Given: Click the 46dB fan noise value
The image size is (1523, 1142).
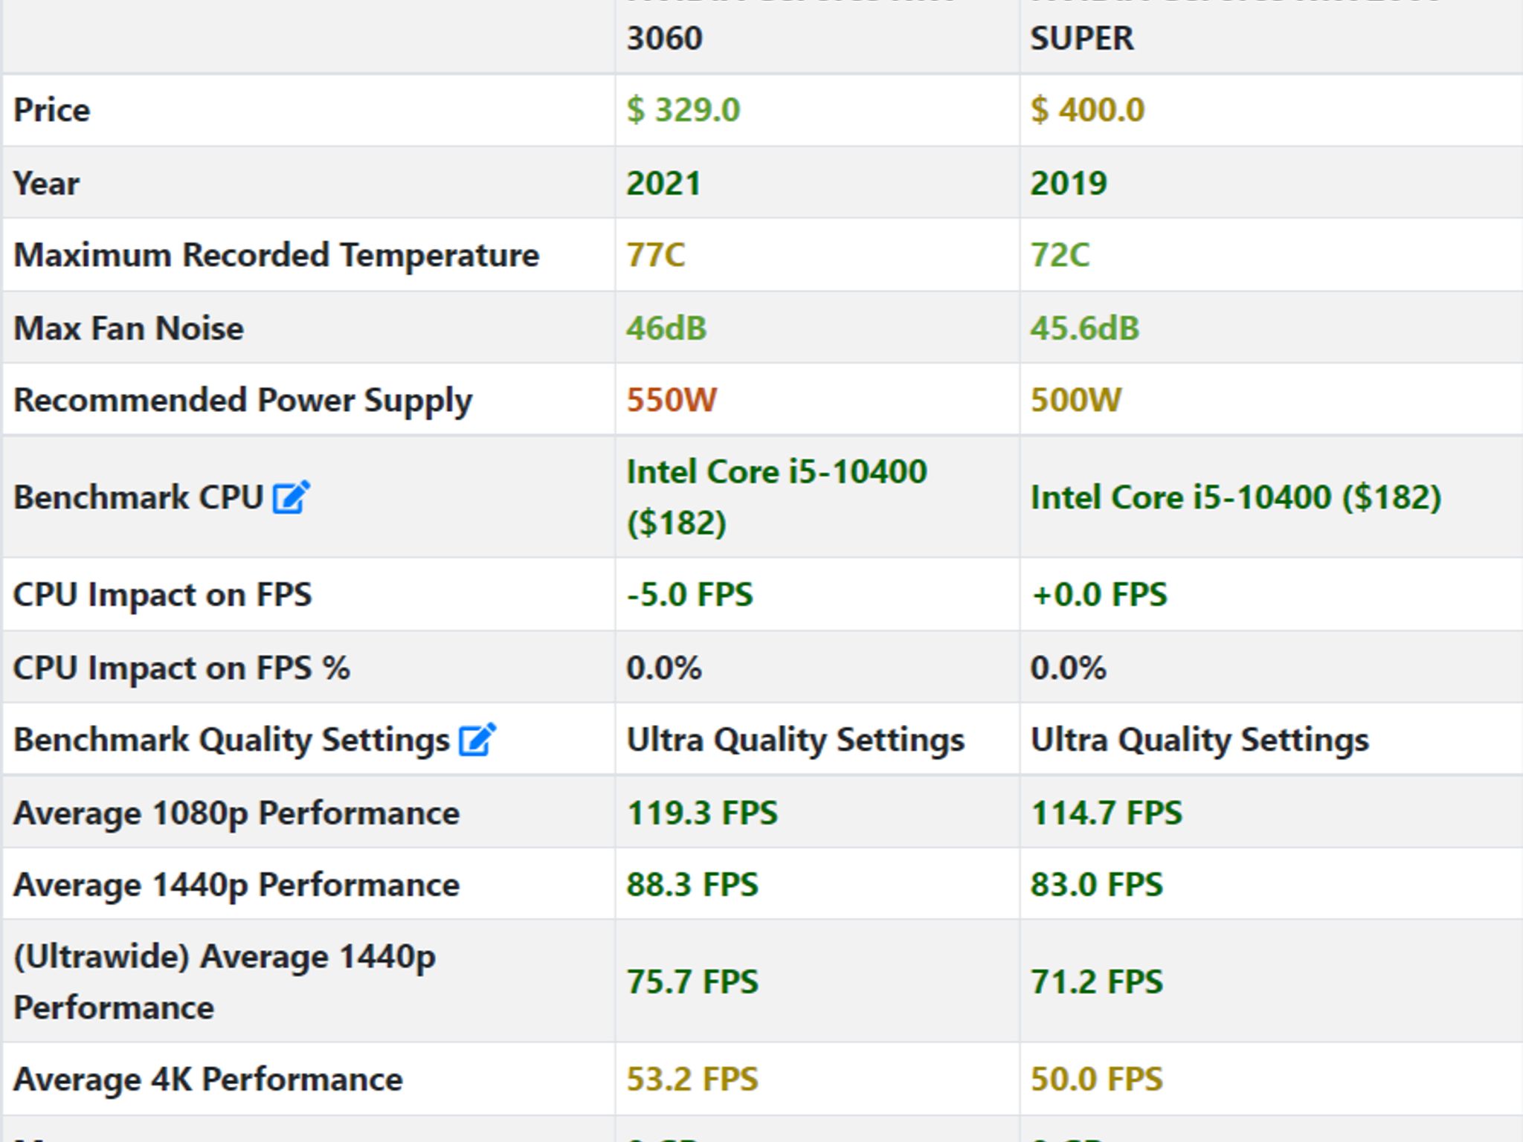Looking at the screenshot, I should pos(666,328).
